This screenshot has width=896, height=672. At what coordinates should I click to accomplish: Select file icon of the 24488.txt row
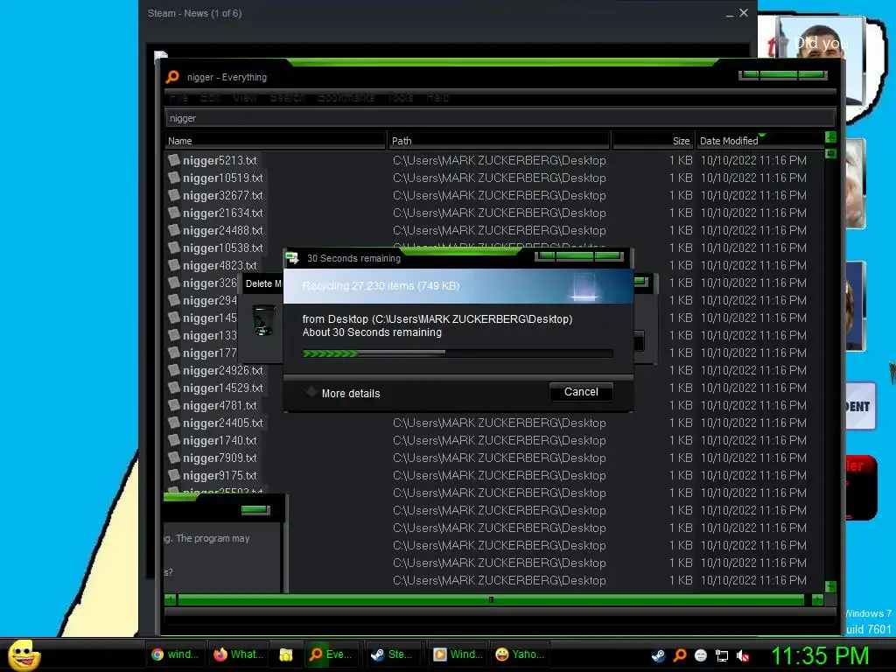point(174,230)
